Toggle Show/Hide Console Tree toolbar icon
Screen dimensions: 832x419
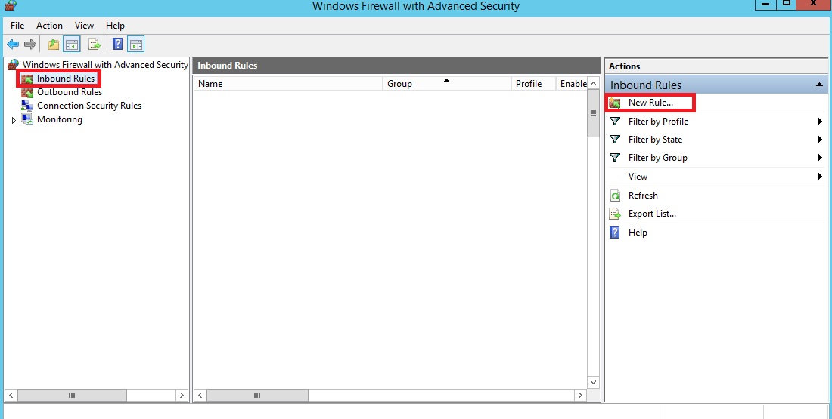tap(72, 44)
